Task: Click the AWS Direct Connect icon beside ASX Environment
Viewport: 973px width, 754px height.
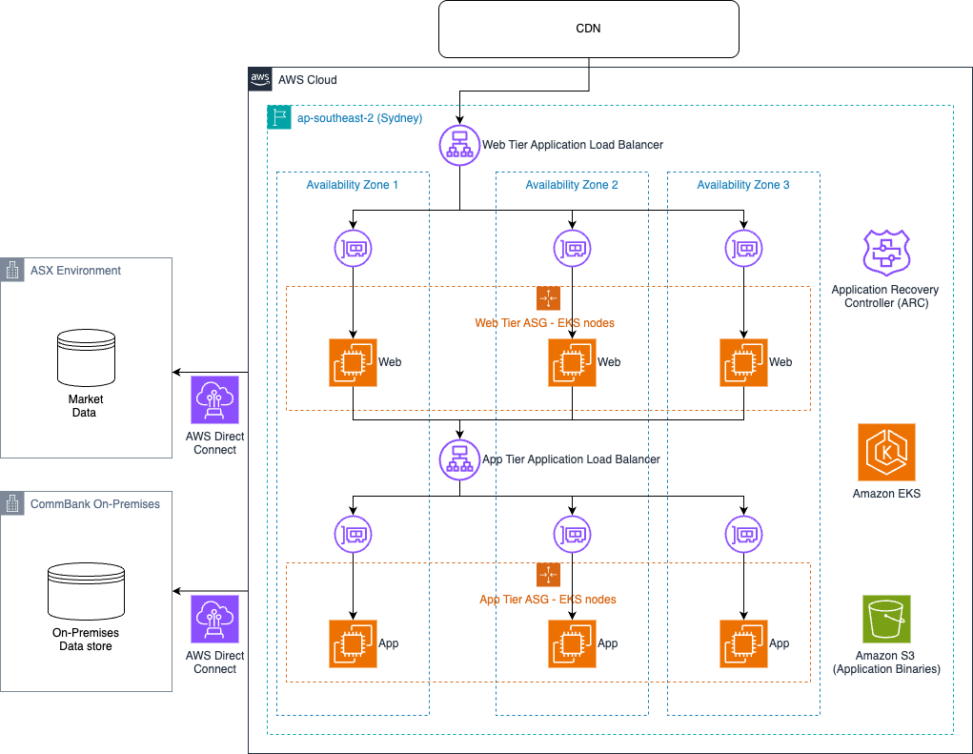Action: pos(214,400)
